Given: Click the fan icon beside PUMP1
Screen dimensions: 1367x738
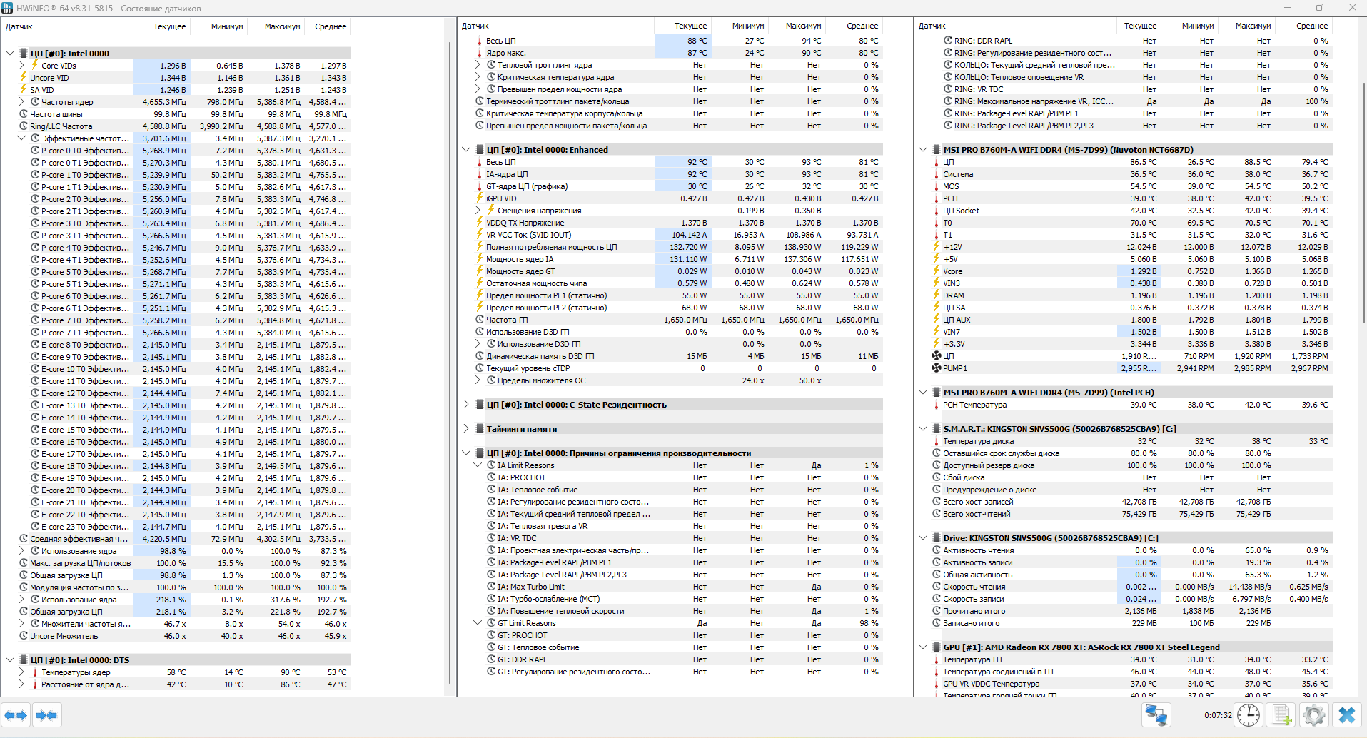Looking at the screenshot, I should point(937,368).
